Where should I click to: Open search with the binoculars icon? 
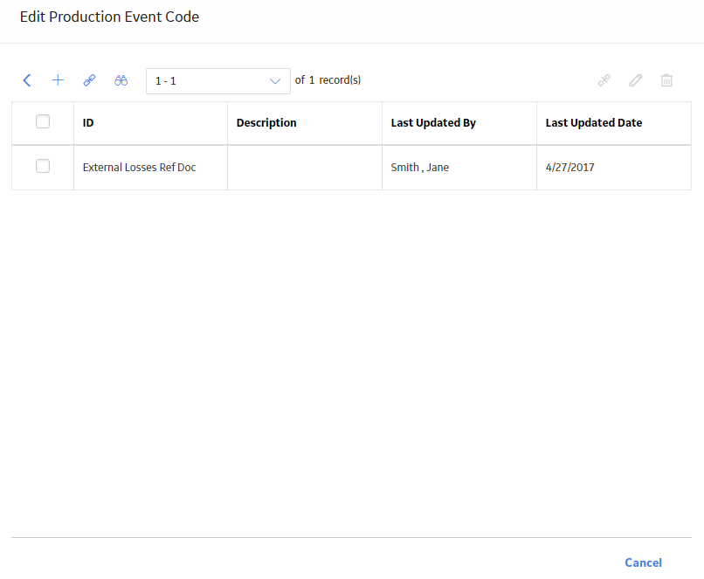121,80
